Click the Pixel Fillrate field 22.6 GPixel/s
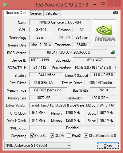The image size is (123, 153). click(43, 83)
